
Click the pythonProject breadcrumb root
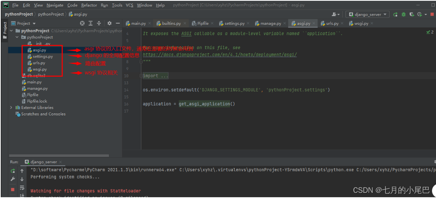pos(18,14)
